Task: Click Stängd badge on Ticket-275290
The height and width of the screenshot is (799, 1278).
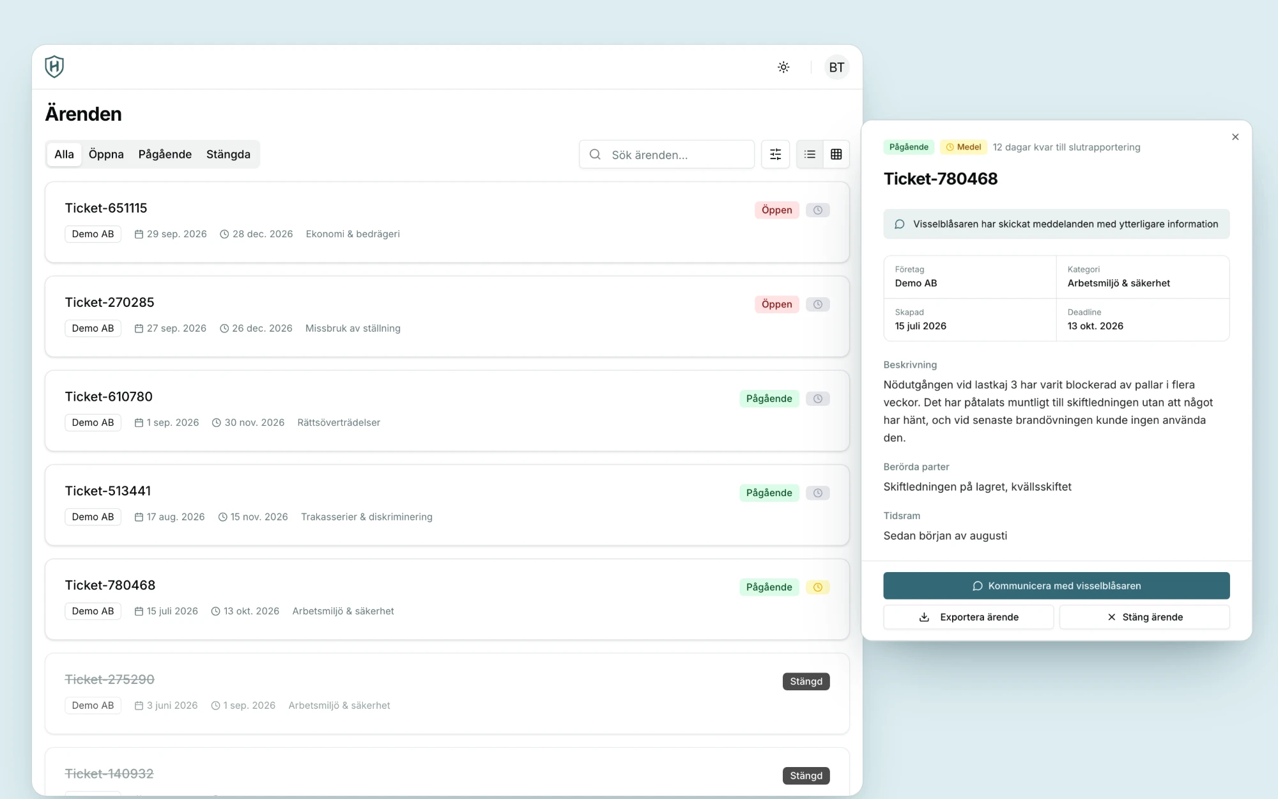Action: [x=806, y=681]
